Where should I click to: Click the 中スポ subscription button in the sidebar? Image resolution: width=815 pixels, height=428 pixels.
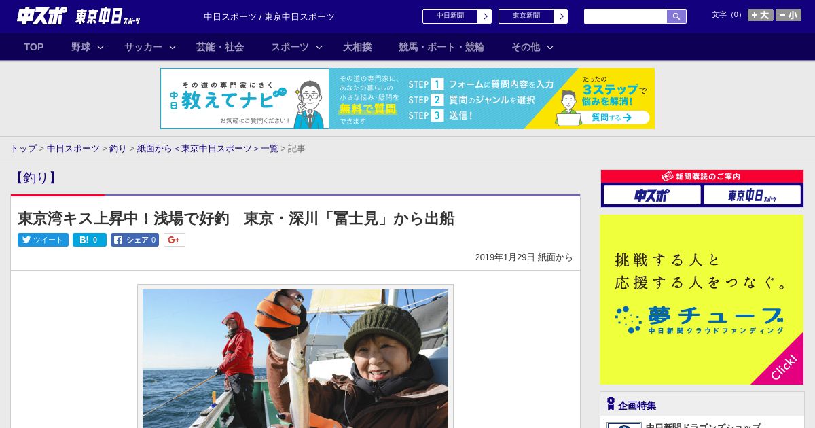pos(652,195)
